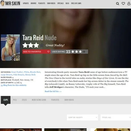
Task: Expand the Sort By: Nudity dropdown
Action: [x=82, y=117]
